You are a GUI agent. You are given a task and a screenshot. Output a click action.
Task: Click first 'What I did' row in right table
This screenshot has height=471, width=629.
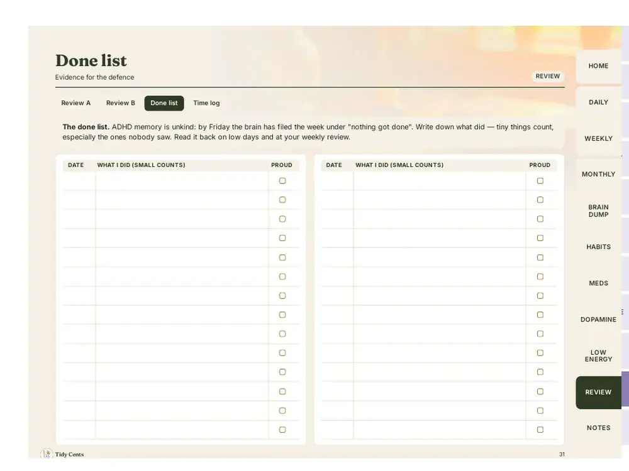[440, 181]
